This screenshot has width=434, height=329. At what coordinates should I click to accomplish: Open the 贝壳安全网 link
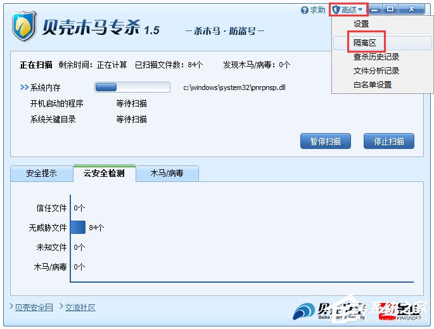(34, 307)
